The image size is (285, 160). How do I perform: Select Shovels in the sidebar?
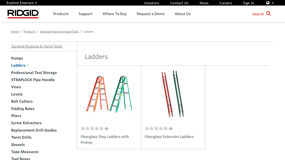point(18,145)
